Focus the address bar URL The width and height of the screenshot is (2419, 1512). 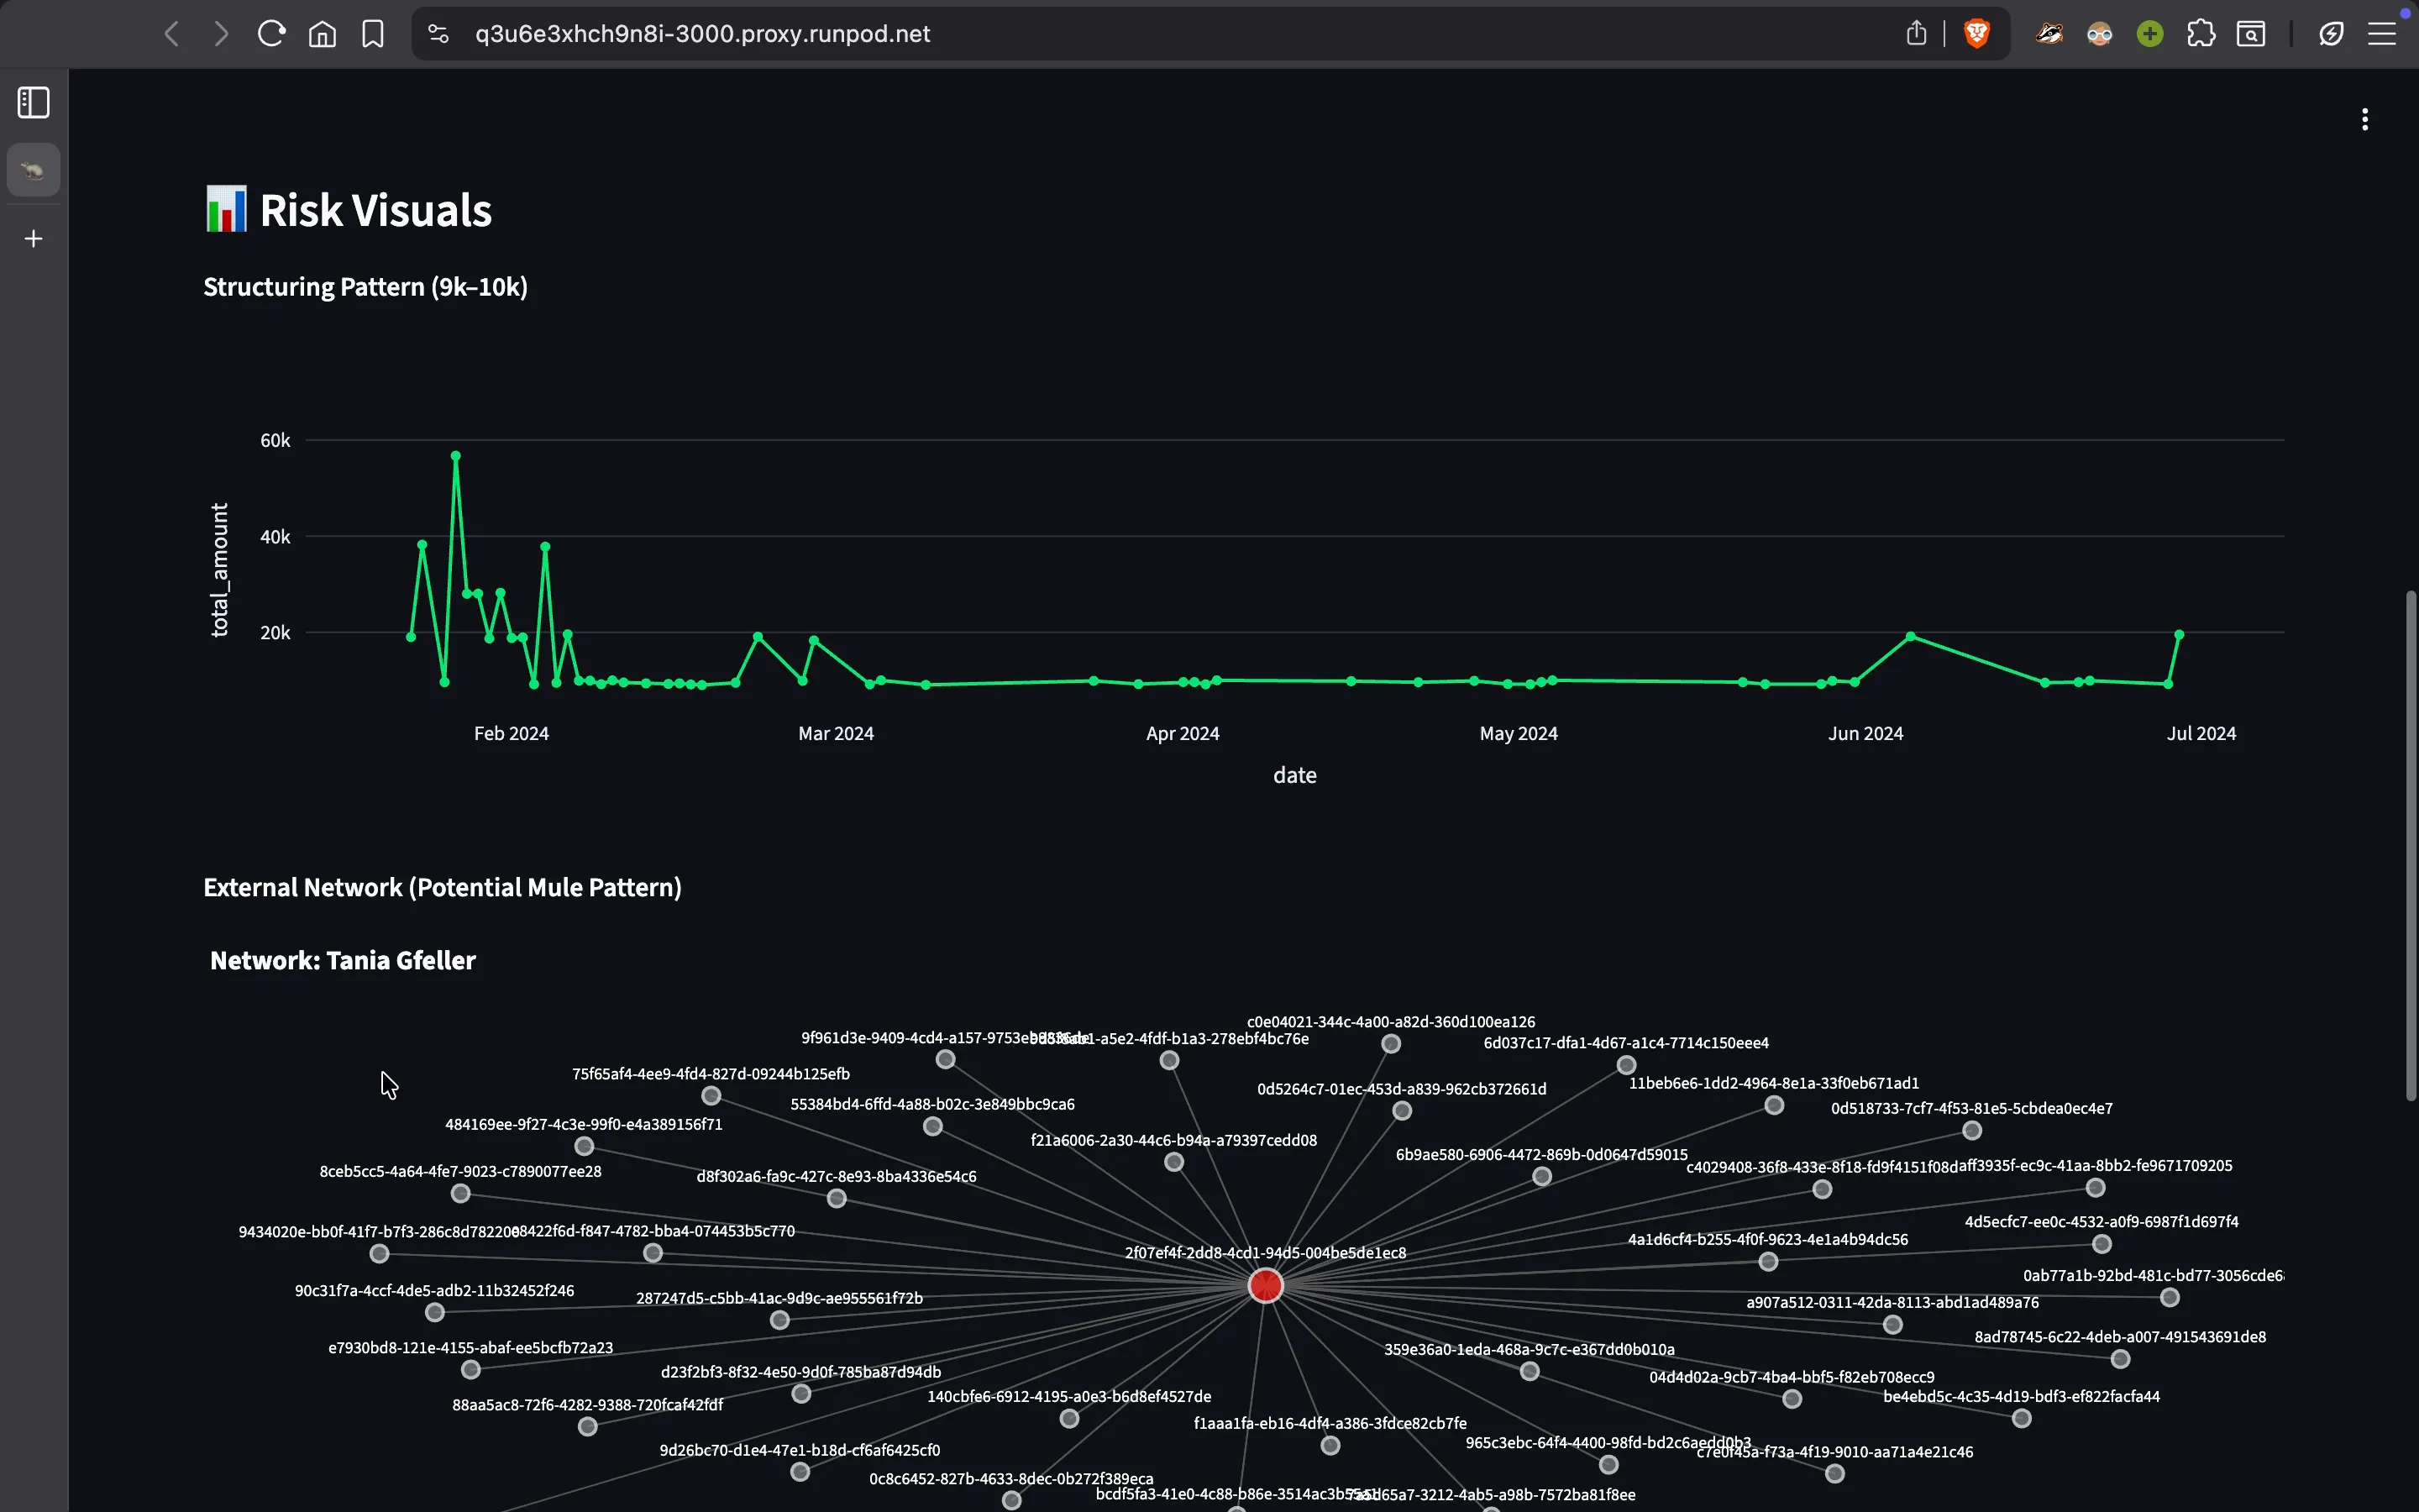point(703,34)
